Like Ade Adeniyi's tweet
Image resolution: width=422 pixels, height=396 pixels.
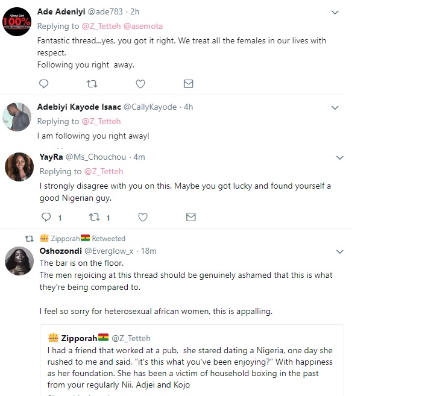point(140,84)
